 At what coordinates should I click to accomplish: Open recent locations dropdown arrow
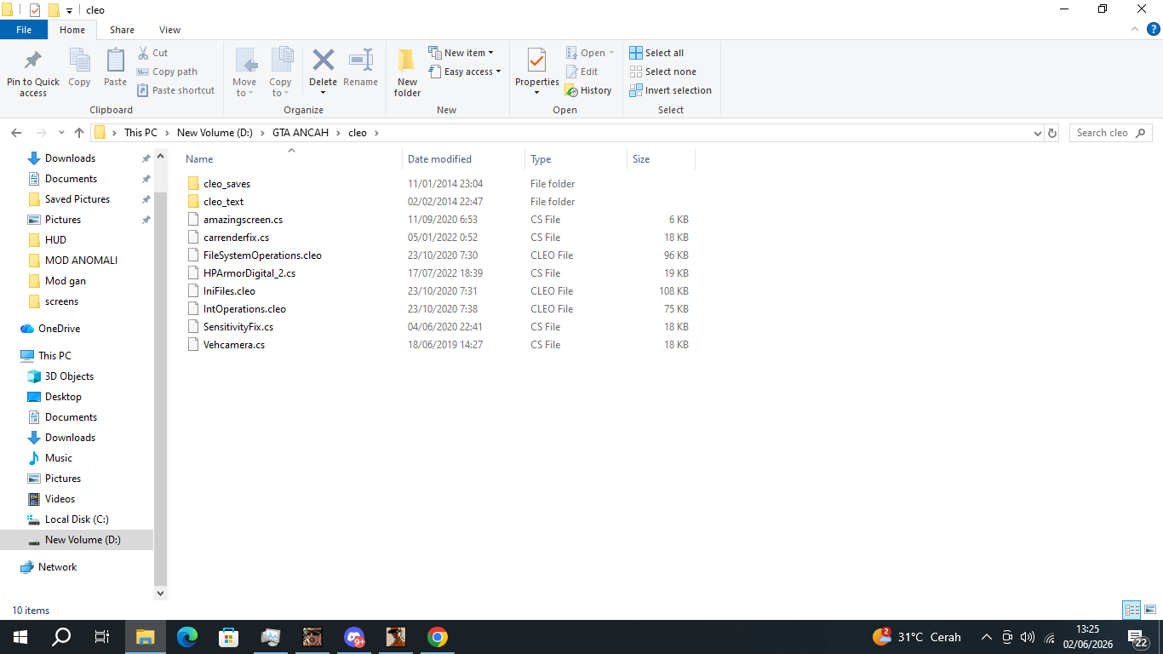pos(61,133)
